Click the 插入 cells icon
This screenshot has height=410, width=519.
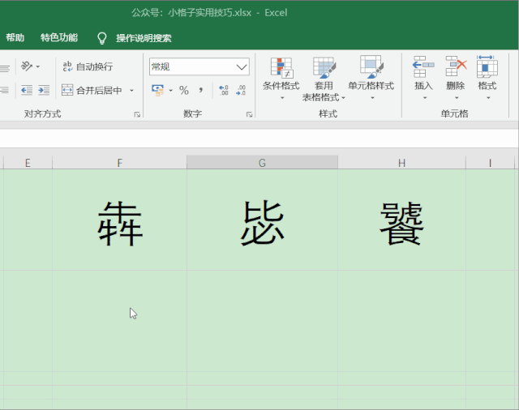coord(423,66)
